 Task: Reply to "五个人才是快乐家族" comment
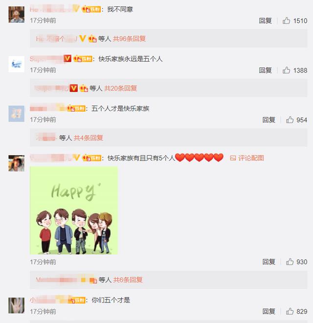pyautogui.click(x=268, y=120)
